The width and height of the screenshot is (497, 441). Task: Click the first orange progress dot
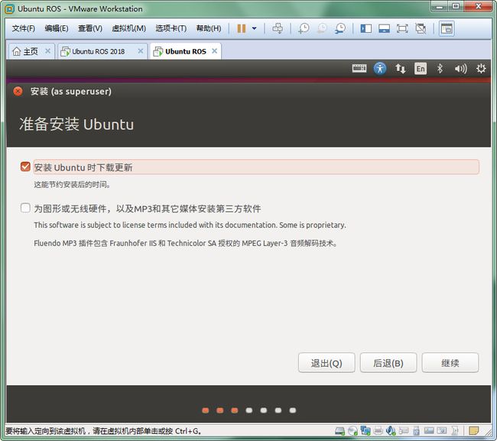click(x=206, y=410)
